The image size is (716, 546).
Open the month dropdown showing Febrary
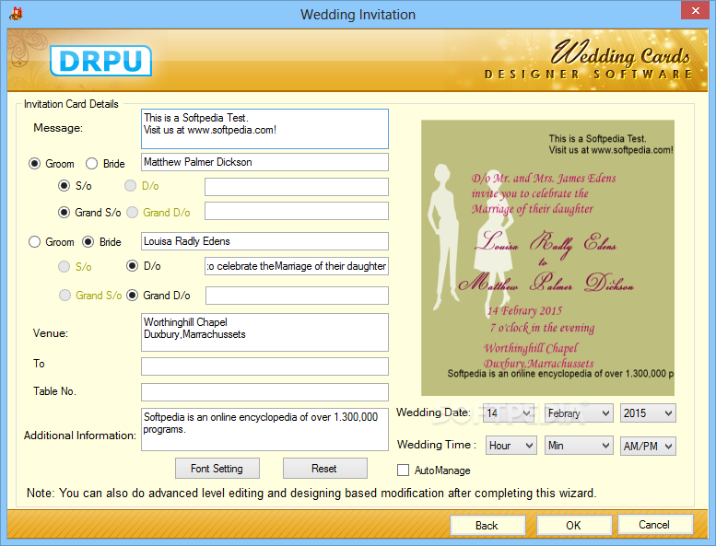point(579,413)
